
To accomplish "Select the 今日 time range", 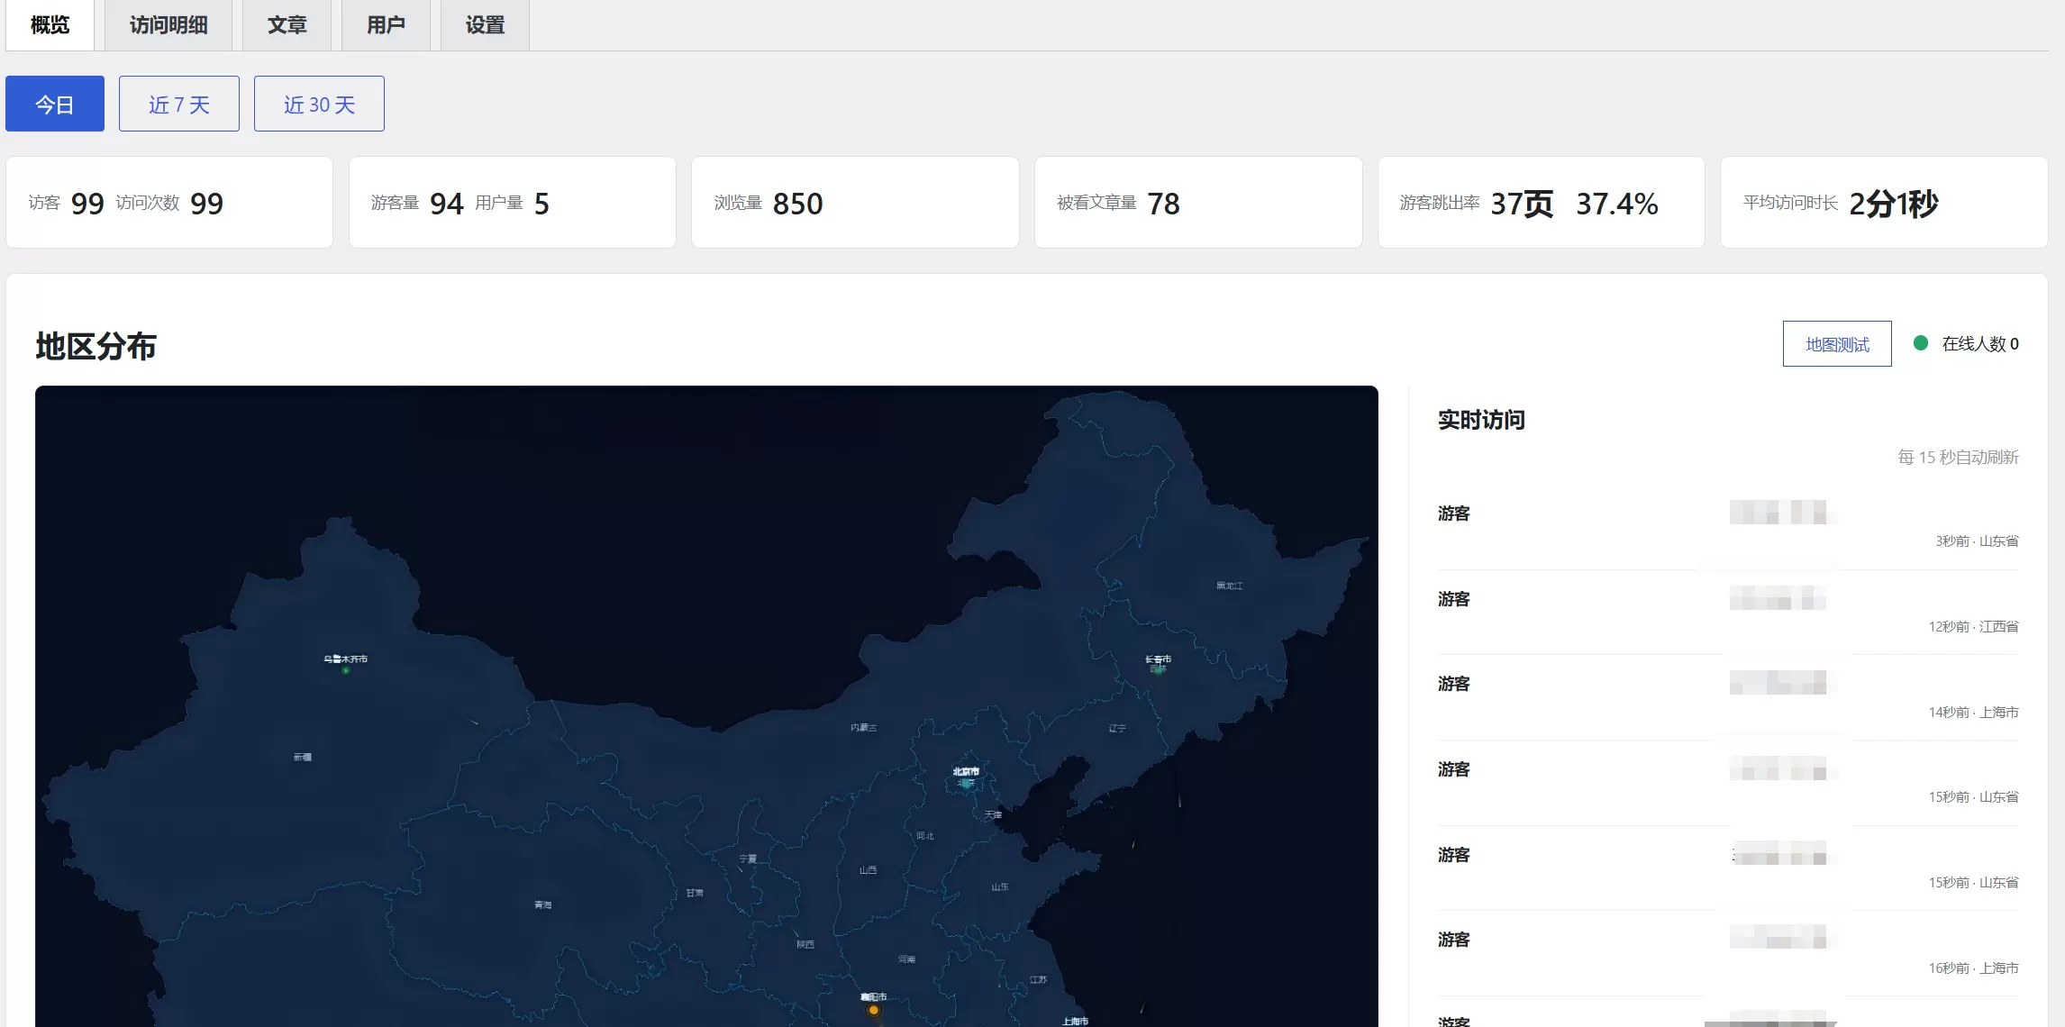I will click(x=55, y=104).
